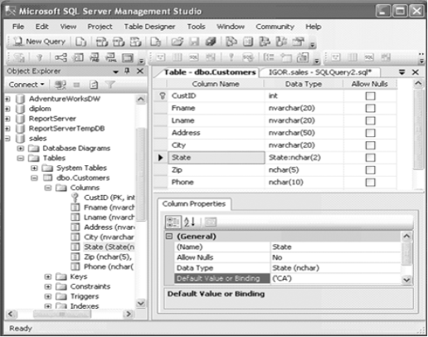Click the Object Explorer horizontal scroll right arrow
The image size is (428, 337).
[129, 315]
